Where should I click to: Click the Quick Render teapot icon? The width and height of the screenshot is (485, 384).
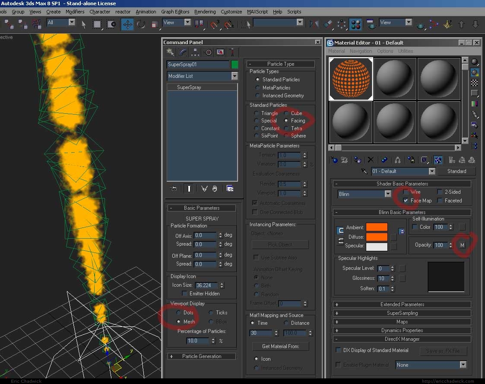(x=420, y=25)
